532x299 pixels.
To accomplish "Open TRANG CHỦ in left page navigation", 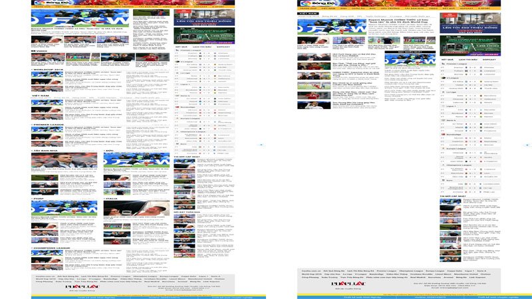I will point(43,7).
